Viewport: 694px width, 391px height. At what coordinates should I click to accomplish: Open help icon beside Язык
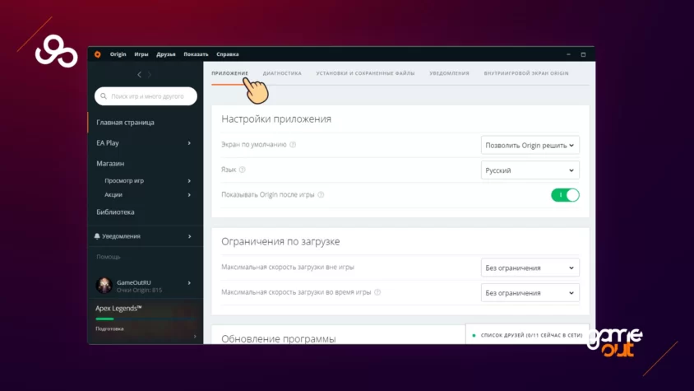pyautogui.click(x=242, y=170)
